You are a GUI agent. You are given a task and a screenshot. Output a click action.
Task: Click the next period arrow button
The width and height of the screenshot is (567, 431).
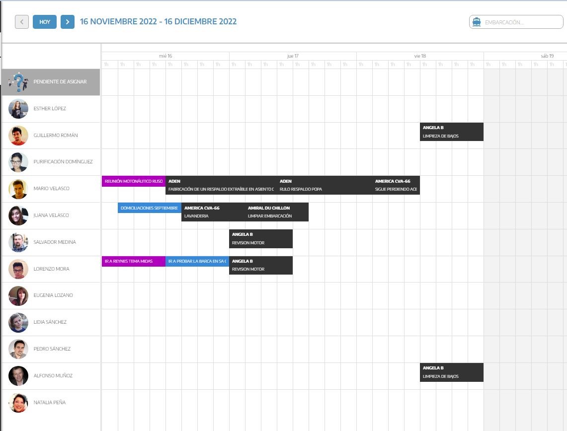pos(68,22)
